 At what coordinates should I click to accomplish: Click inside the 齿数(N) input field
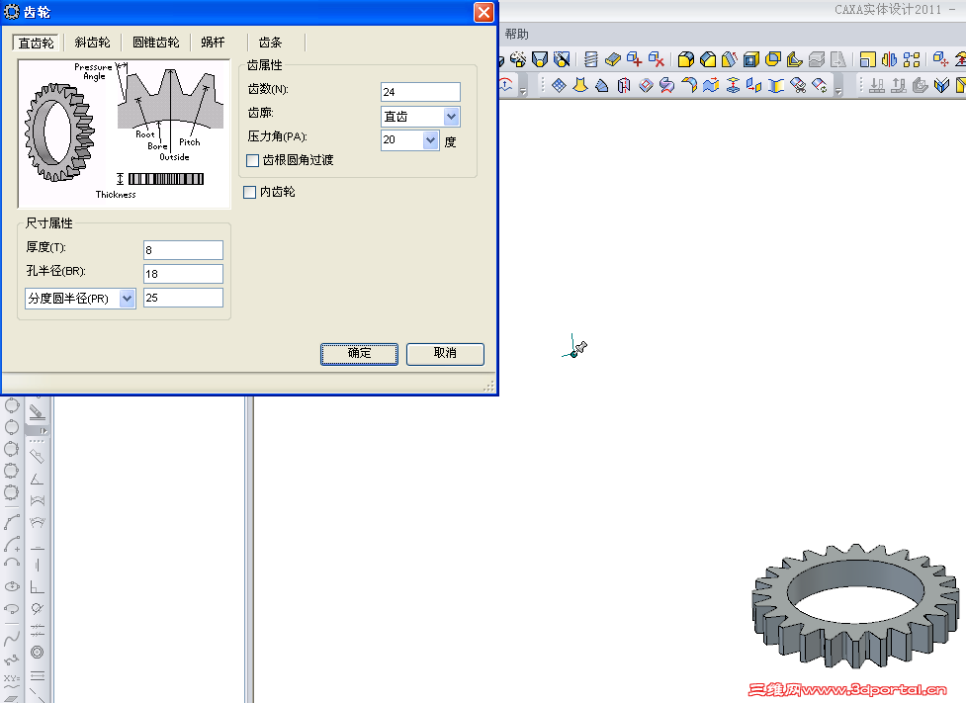point(420,91)
